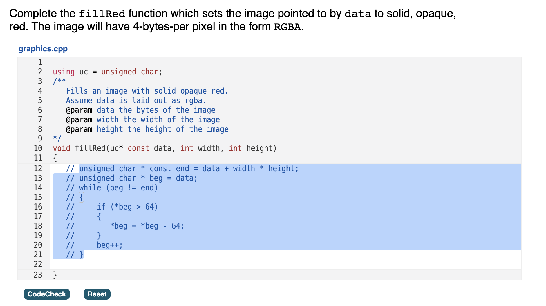Click the empty line 22 in the editor
Screen dimensions: 546x306
pyautogui.click(x=116, y=264)
